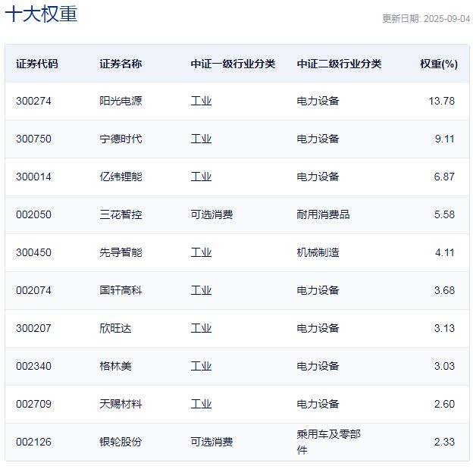Click the 十大权重 section title
Image resolution: width=473 pixels, height=469 pixels.
(x=41, y=14)
